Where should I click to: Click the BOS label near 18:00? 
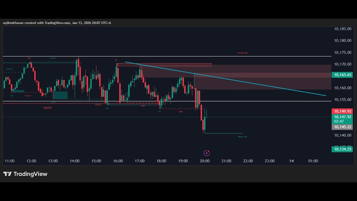(143, 106)
